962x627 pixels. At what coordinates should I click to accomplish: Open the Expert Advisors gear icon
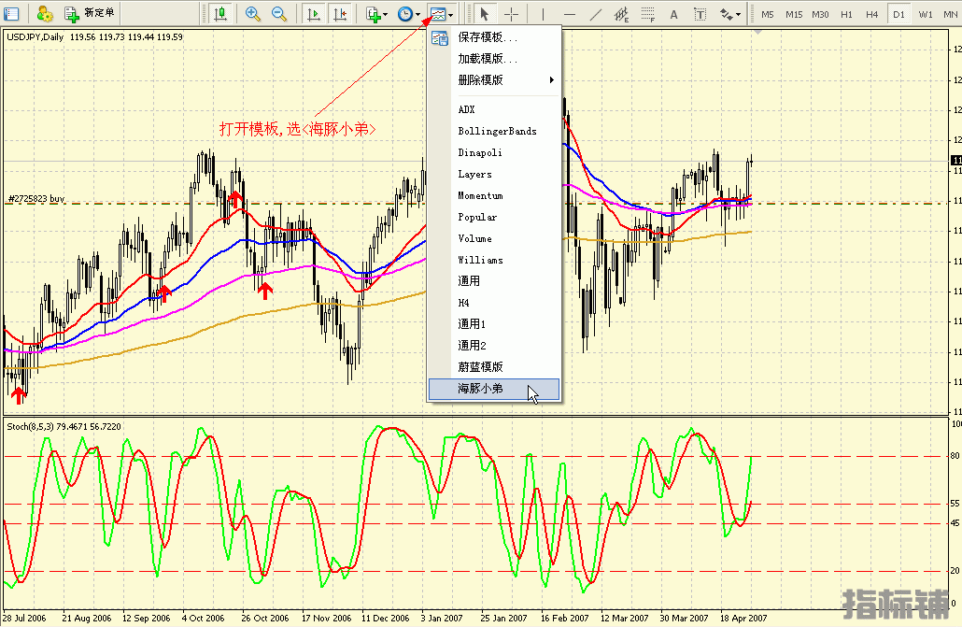pyautogui.click(x=44, y=14)
